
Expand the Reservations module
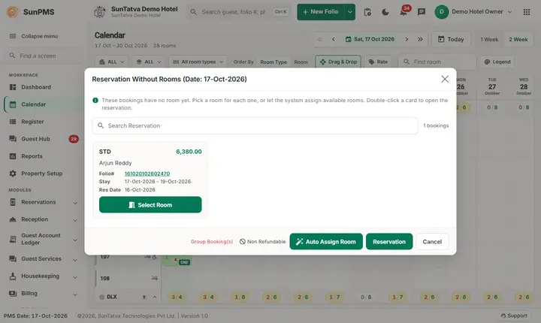[x=44, y=202]
